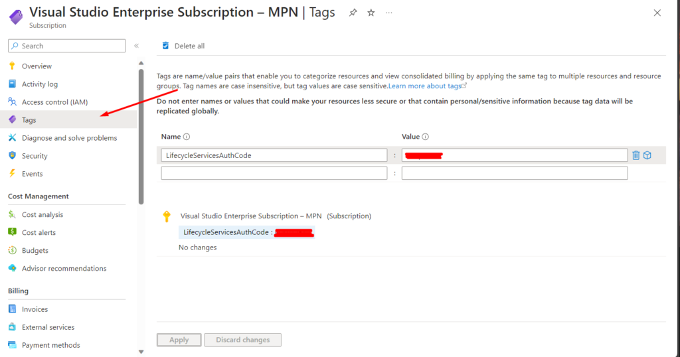The image size is (680, 357).
Task: Open the more options ellipsis in header
Action: click(x=388, y=13)
